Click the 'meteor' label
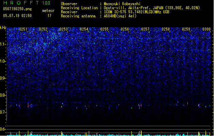Image resolution: width=214 pixels, height=136 pixels. coord(48,11)
